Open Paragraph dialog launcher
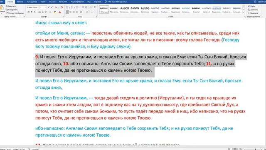 96,17
